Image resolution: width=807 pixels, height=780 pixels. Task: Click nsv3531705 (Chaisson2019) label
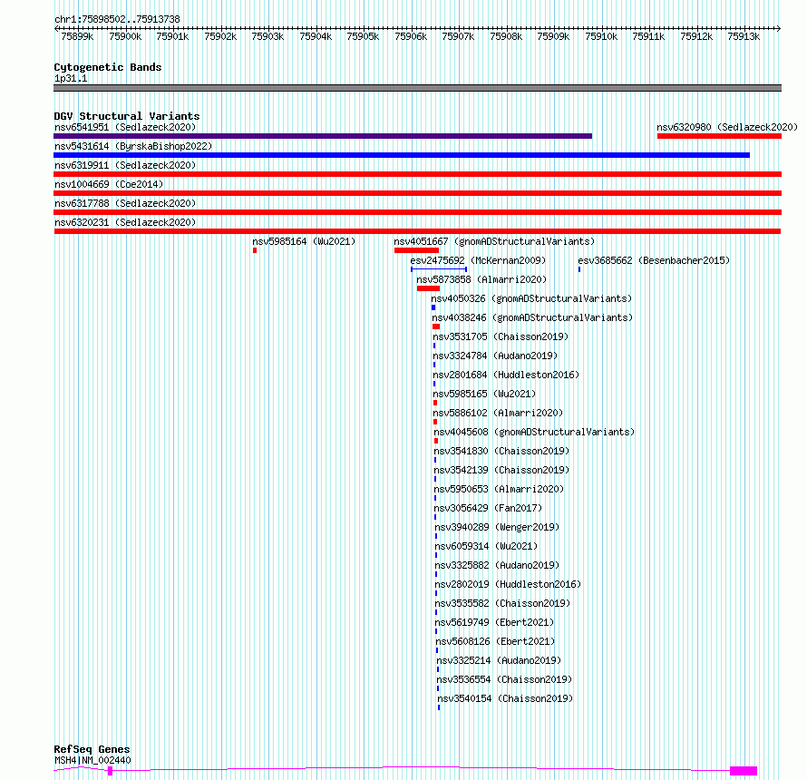click(x=501, y=336)
